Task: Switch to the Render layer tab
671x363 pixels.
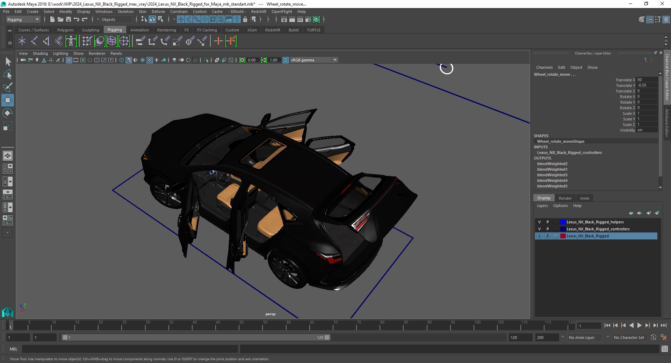Action: [x=565, y=198]
